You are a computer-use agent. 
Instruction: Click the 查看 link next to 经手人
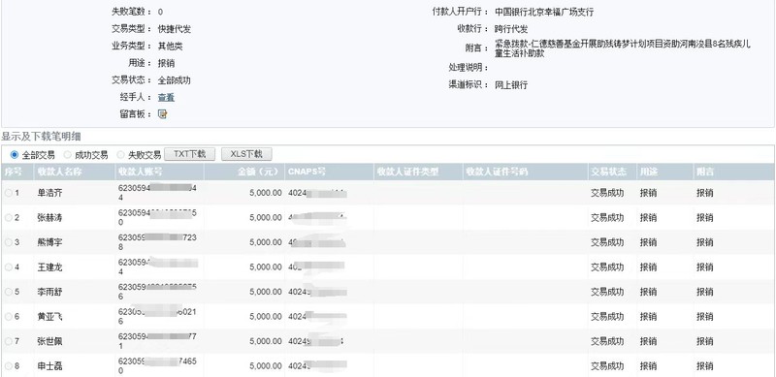click(166, 98)
